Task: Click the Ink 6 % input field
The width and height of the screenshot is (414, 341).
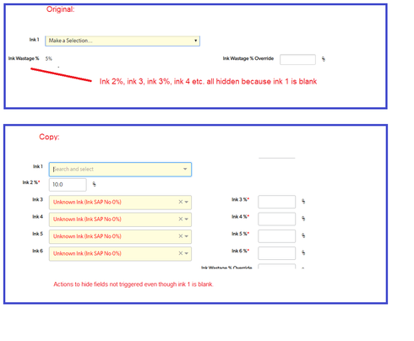Action: coord(276,253)
